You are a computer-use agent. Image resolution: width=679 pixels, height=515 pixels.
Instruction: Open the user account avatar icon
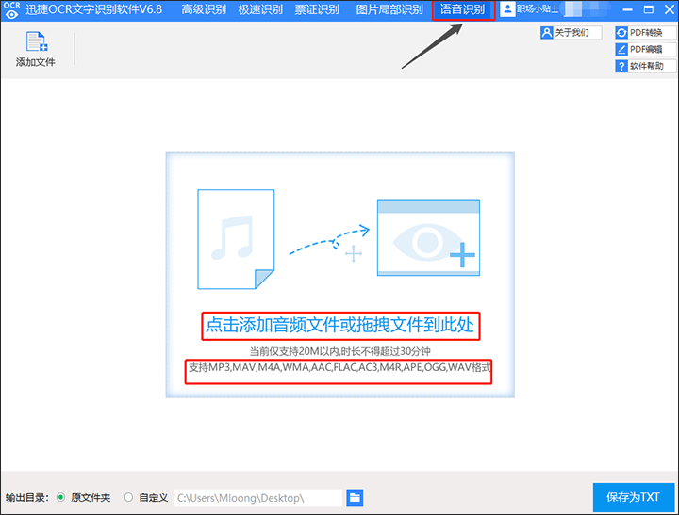click(508, 9)
